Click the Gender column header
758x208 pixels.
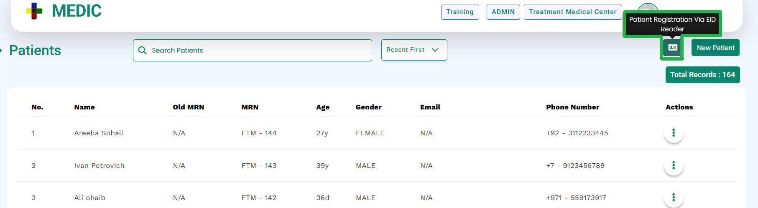pos(369,107)
